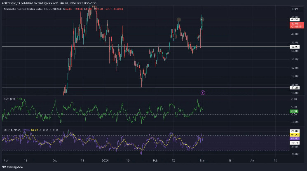Click the purple lightning event marker

coord(202,93)
